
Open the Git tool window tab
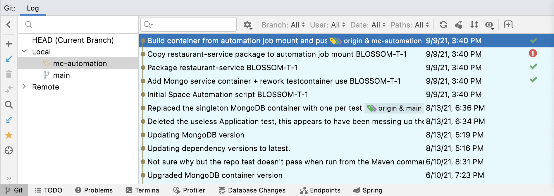pyautogui.click(x=14, y=190)
